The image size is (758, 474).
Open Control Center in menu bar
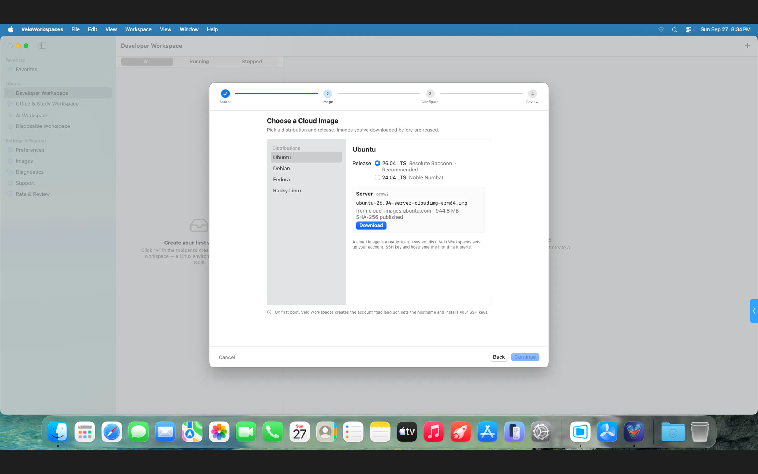[689, 29]
